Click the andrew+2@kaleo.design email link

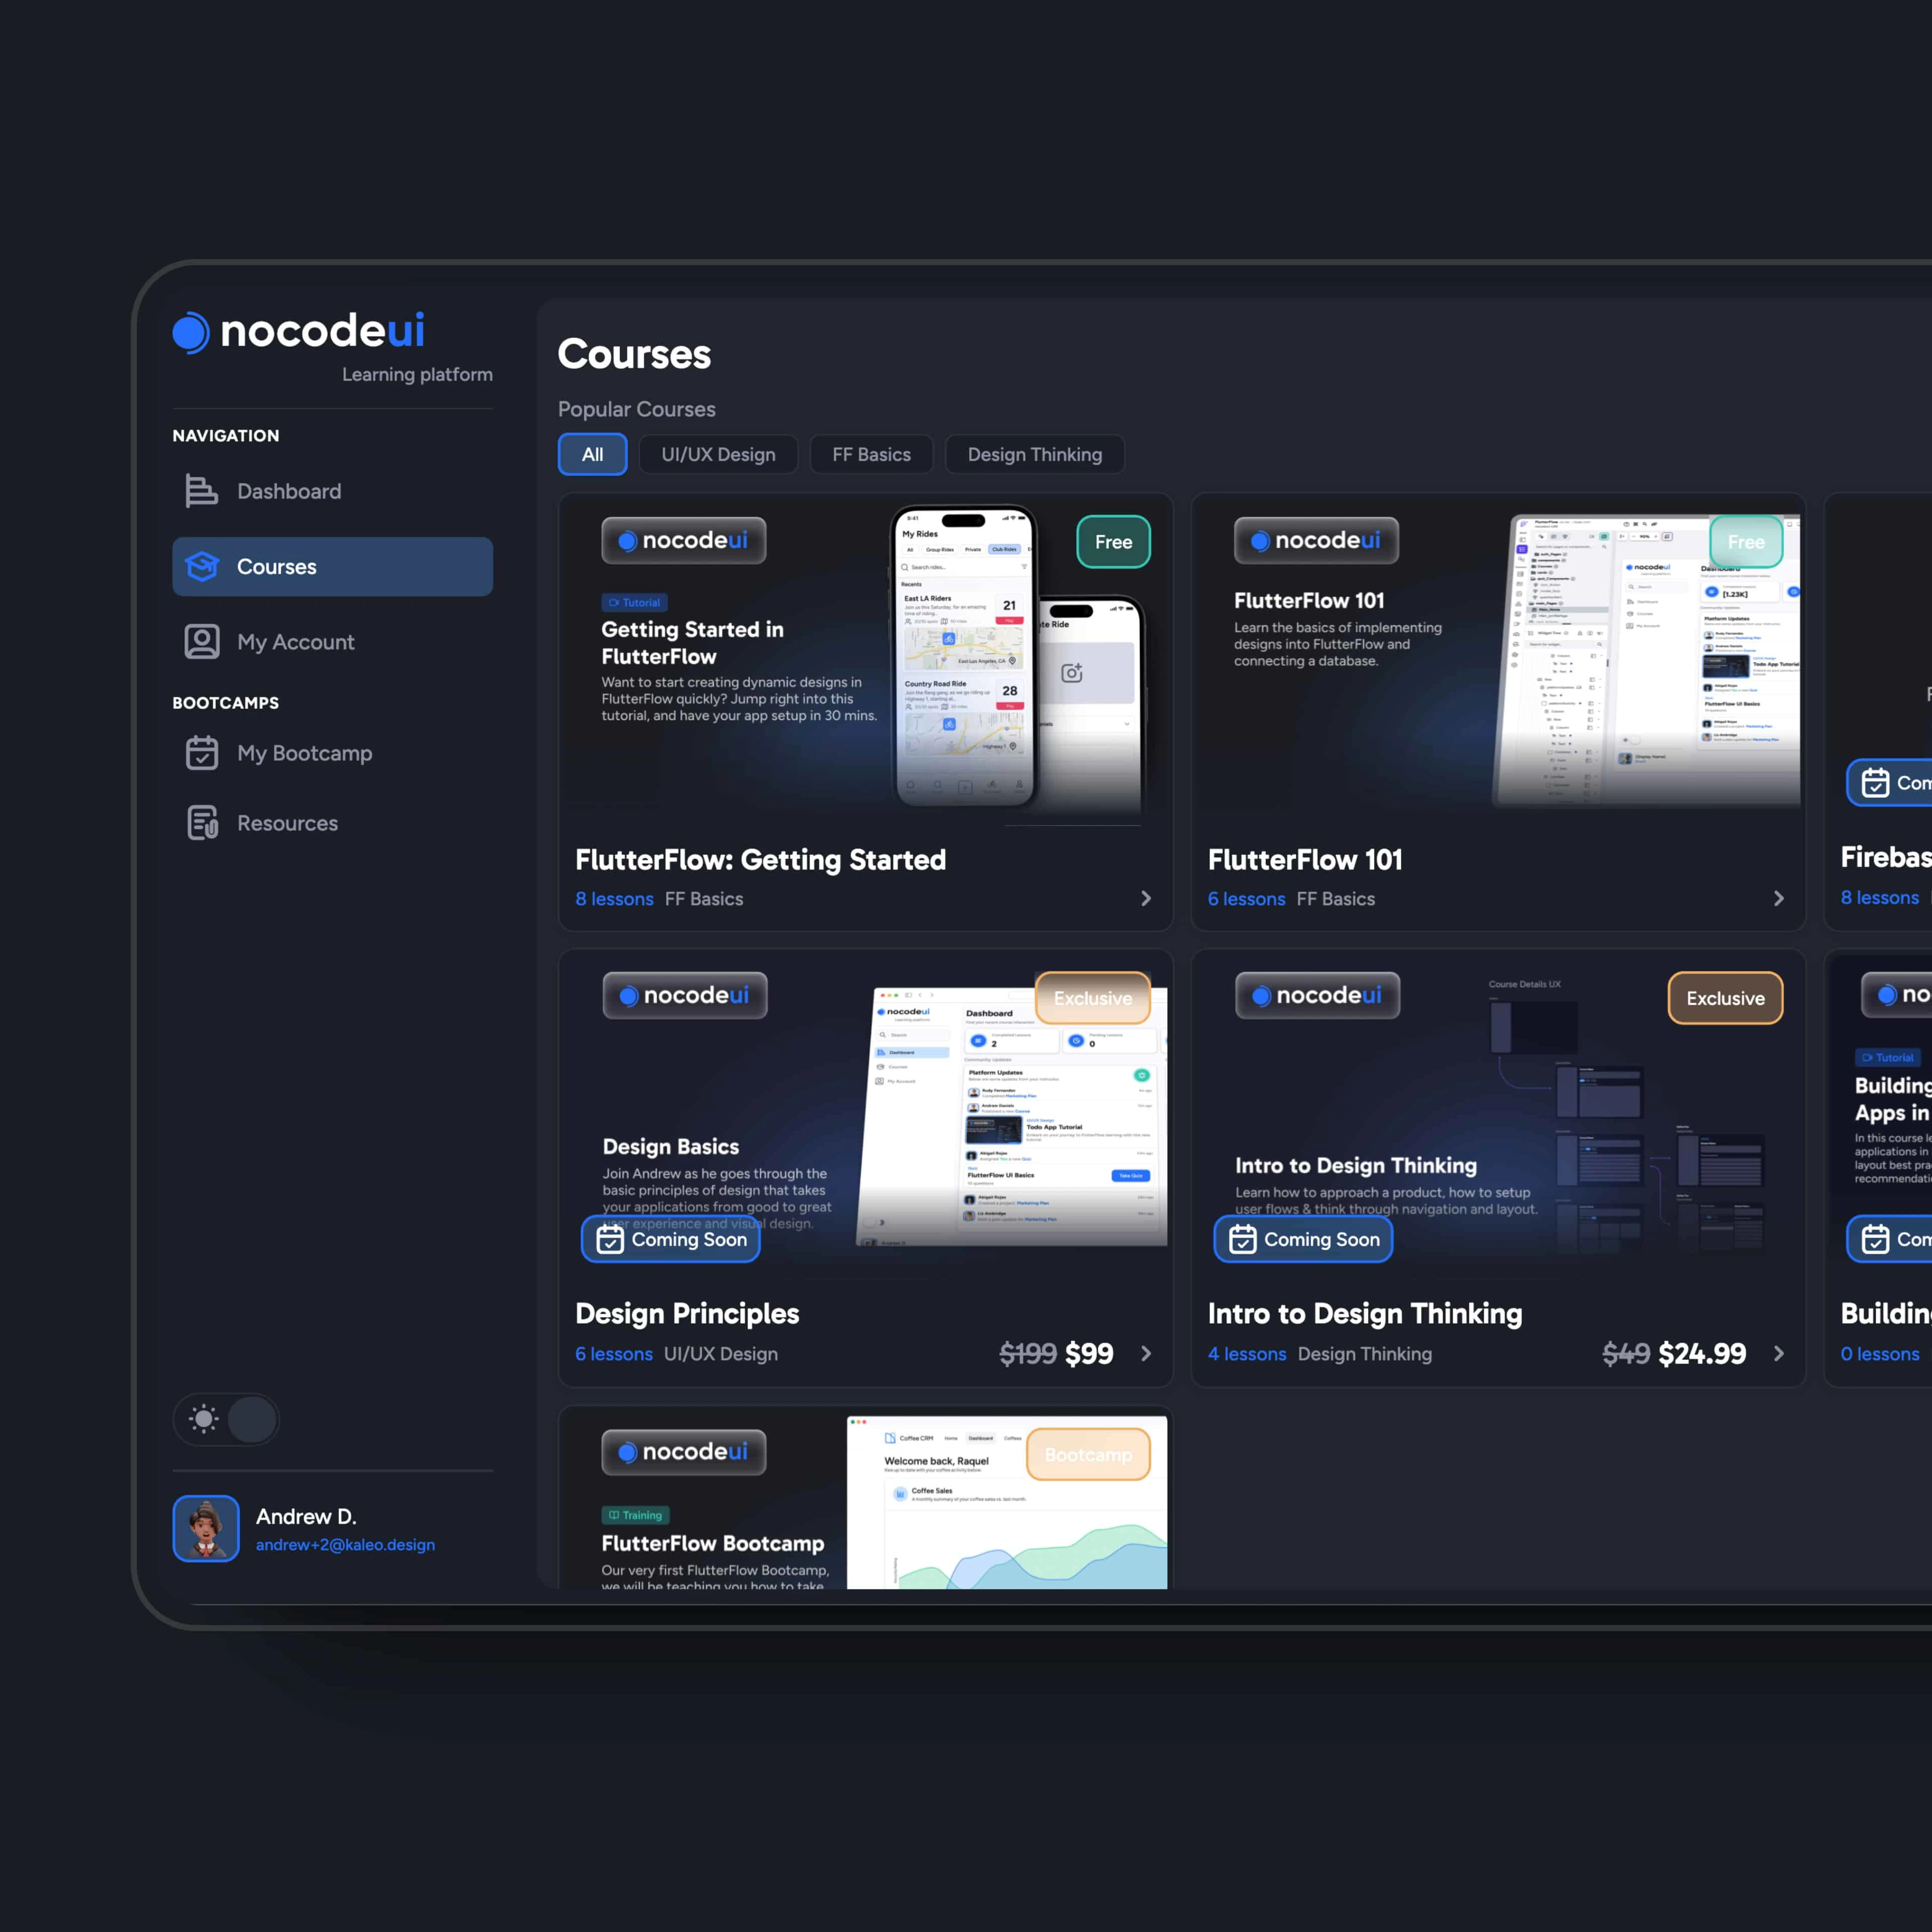pos(345,1544)
